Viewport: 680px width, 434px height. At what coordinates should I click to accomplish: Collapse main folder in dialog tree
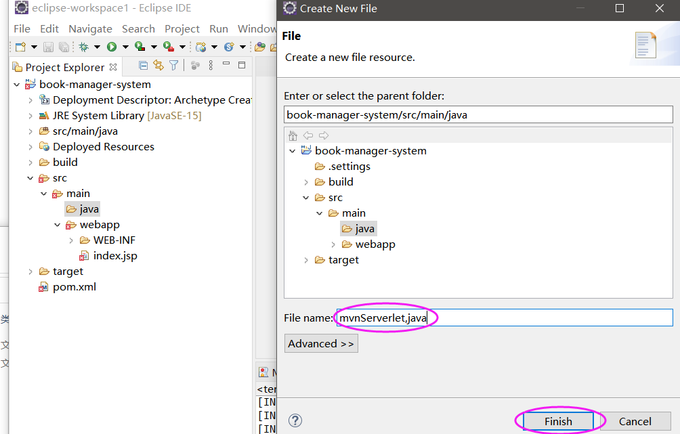pyautogui.click(x=320, y=213)
